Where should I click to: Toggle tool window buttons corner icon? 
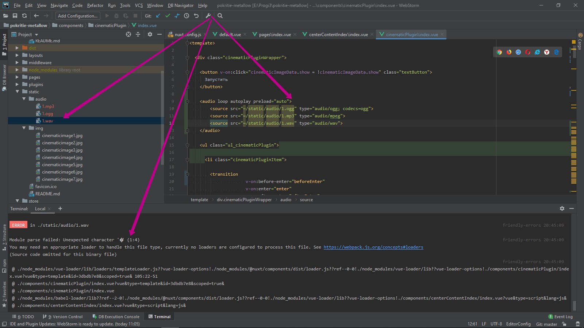point(4,324)
